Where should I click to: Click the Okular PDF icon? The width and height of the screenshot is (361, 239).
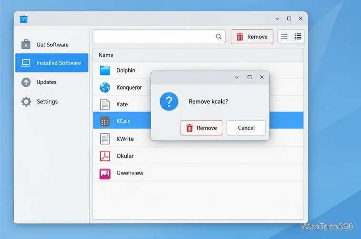(x=105, y=156)
